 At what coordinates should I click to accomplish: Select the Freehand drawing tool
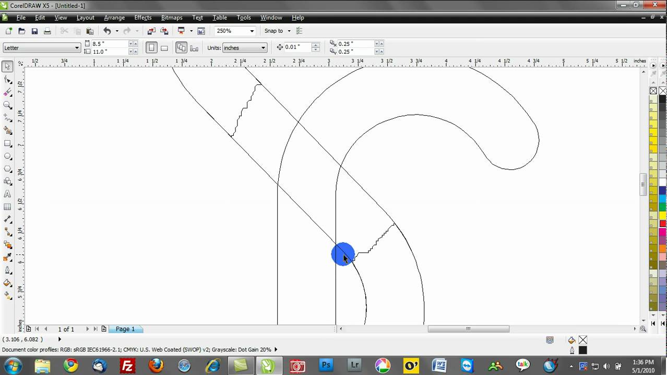[x=7, y=118]
